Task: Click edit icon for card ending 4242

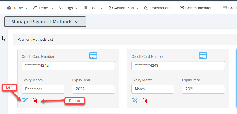Action: [25, 100]
